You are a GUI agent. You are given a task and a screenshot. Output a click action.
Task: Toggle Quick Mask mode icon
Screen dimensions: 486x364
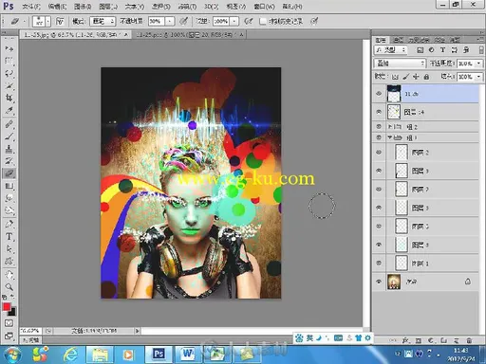(9, 323)
